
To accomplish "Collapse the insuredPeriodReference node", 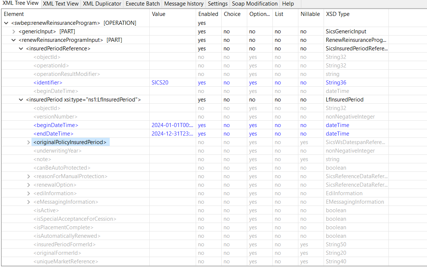I will (21, 49).
